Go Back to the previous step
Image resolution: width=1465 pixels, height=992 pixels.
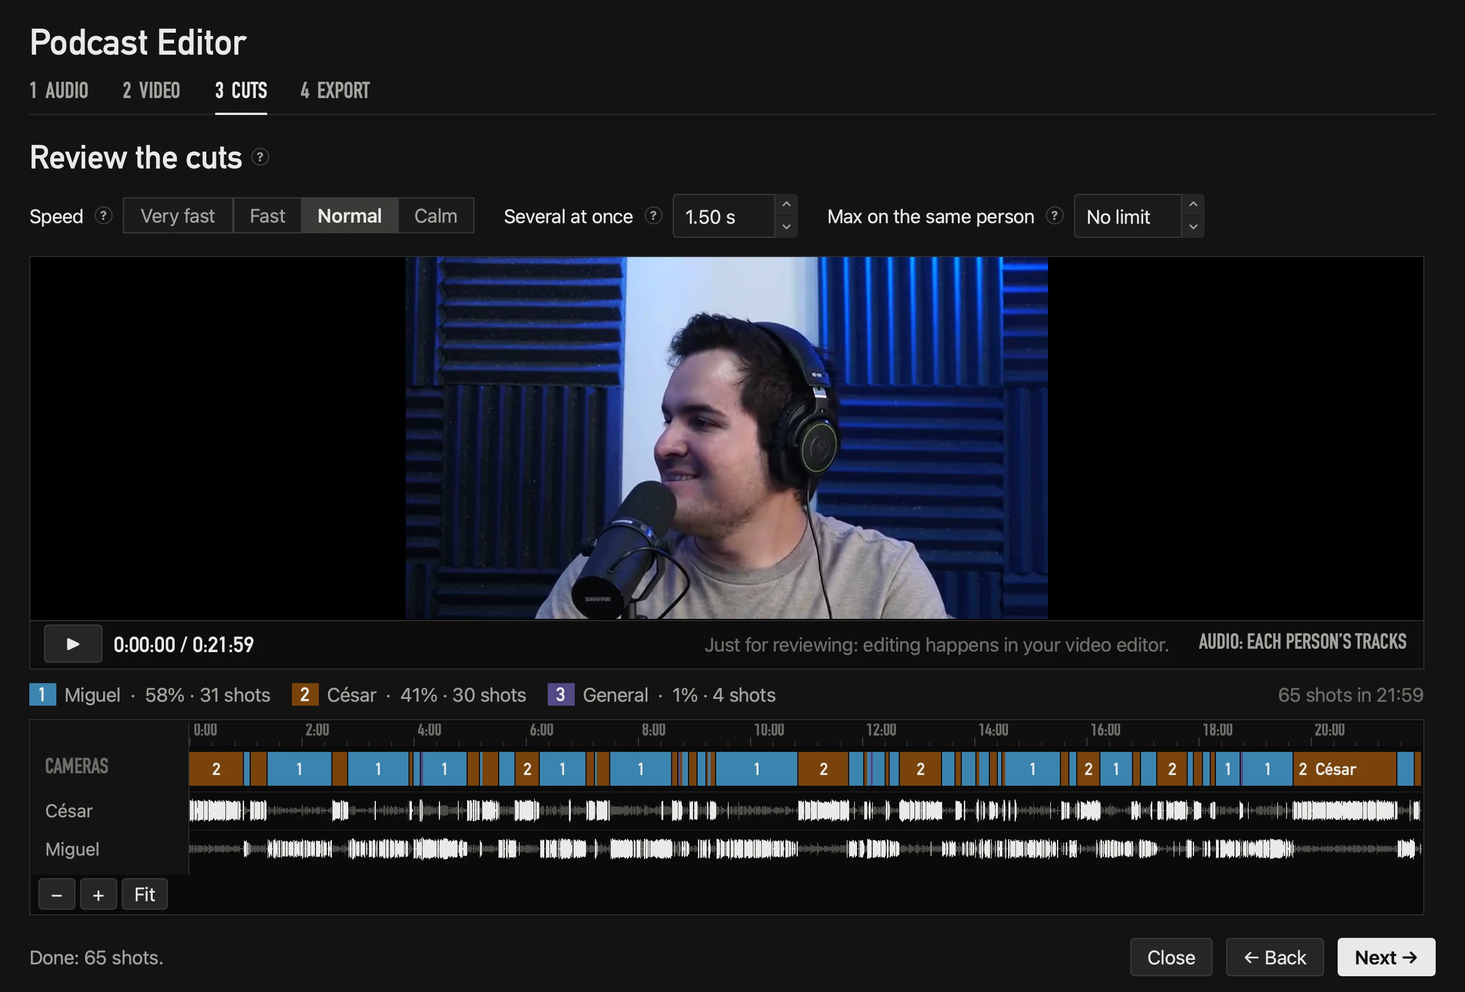coord(1275,957)
